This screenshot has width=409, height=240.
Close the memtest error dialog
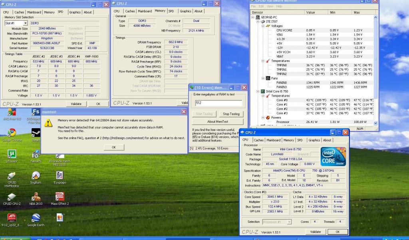pos(184,112)
